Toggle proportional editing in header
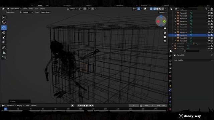The width and height of the screenshot is (214, 120). pos(93,9)
